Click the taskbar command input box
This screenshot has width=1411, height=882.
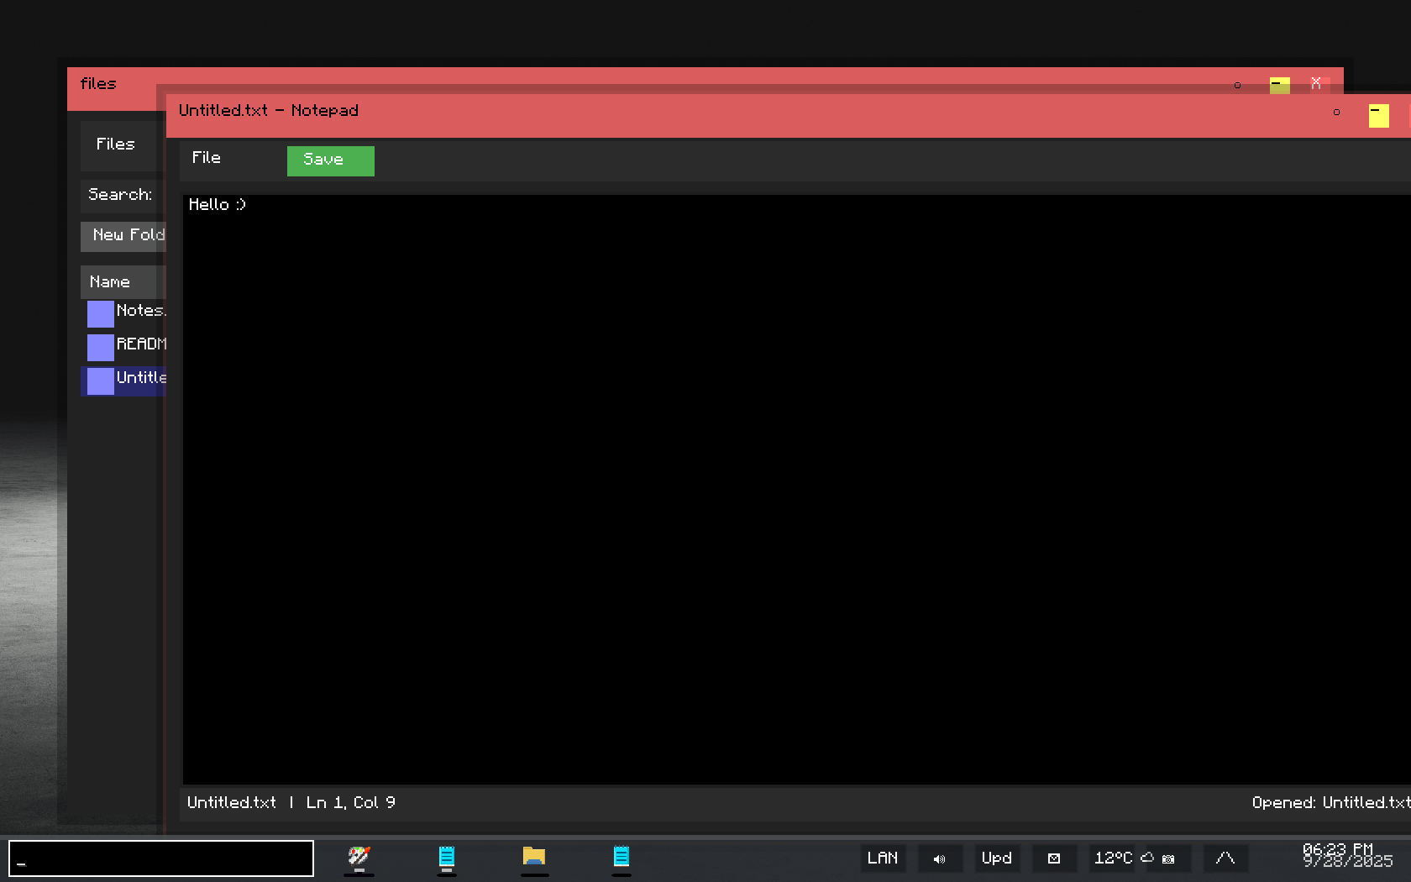coord(161,858)
